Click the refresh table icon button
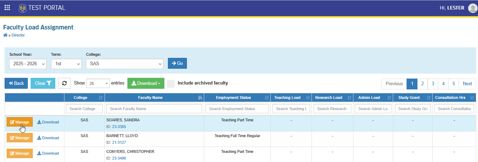This screenshot has height=162, width=478. [x=64, y=83]
